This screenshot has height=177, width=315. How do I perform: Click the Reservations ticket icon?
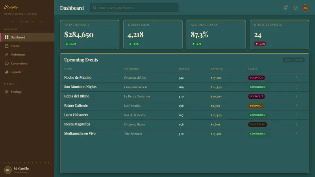[7, 63]
